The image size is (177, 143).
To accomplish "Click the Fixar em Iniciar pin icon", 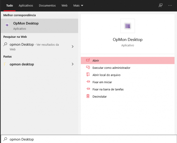I will [88, 82].
